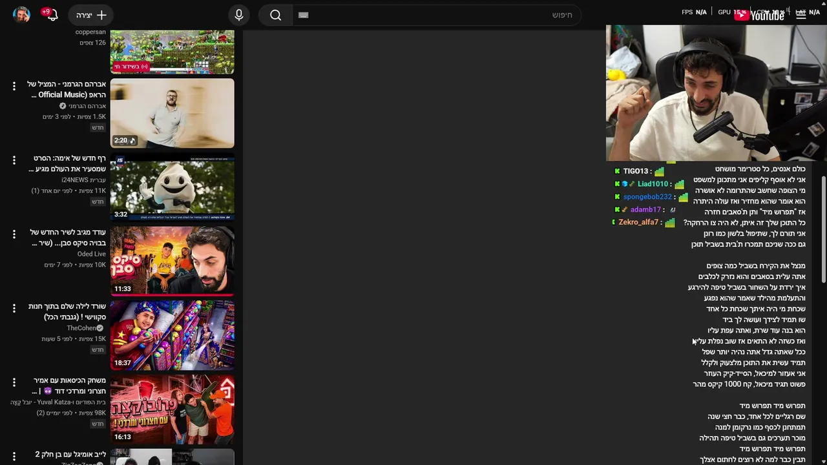The height and width of the screenshot is (465, 827).
Task: Open the notifications bell
Action: (50, 14)
